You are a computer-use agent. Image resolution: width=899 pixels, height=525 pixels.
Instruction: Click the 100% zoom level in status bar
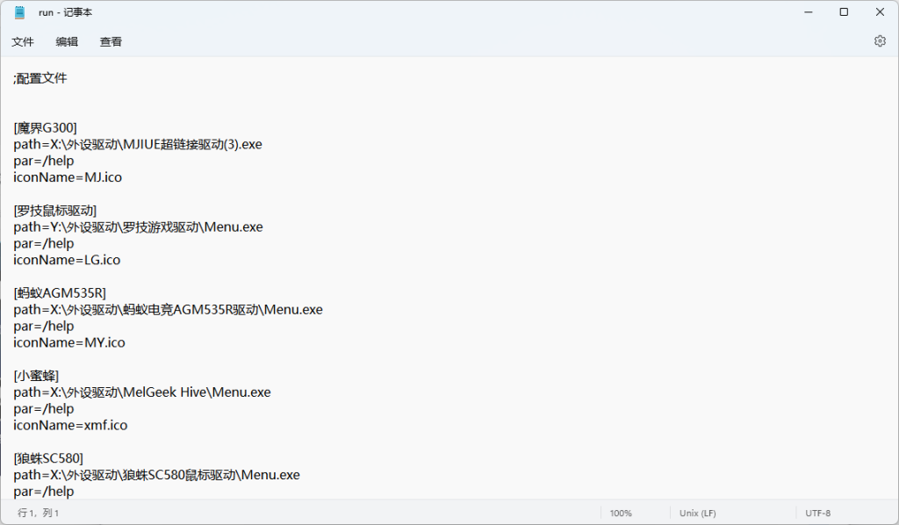621,514
